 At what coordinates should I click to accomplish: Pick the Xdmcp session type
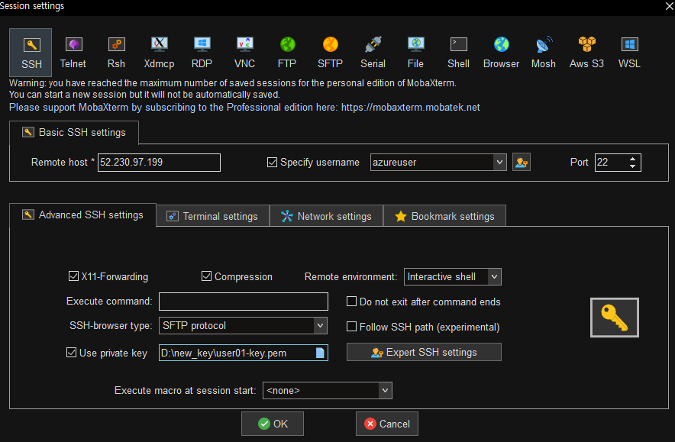pyautogui.click(x=159, y=53)
